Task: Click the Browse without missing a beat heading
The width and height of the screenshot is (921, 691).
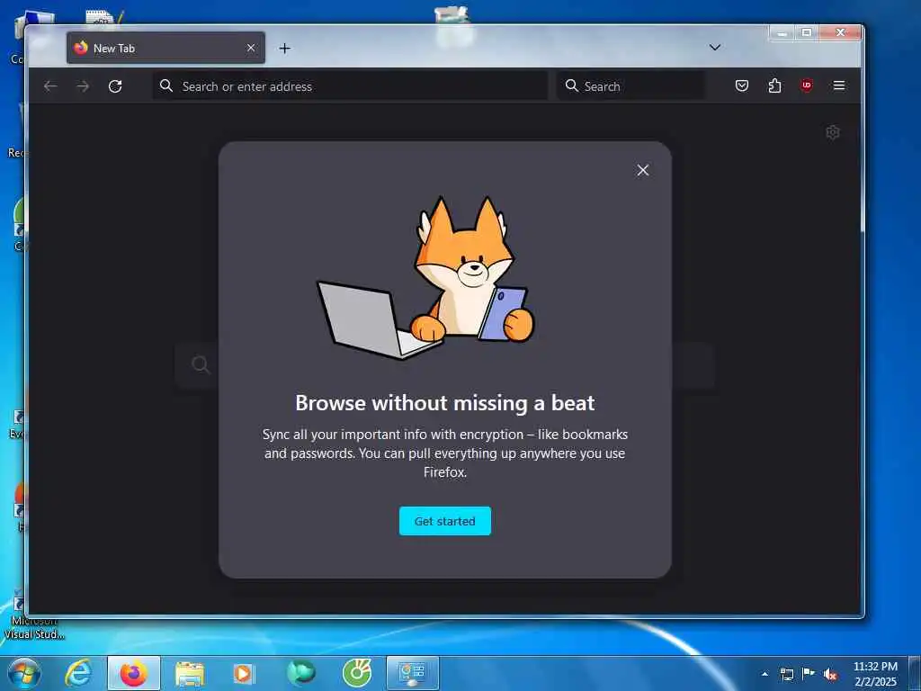Action: (444, 403)
